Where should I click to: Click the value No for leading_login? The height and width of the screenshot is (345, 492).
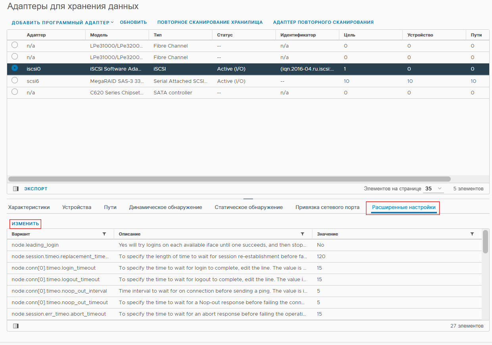[320, 245]
